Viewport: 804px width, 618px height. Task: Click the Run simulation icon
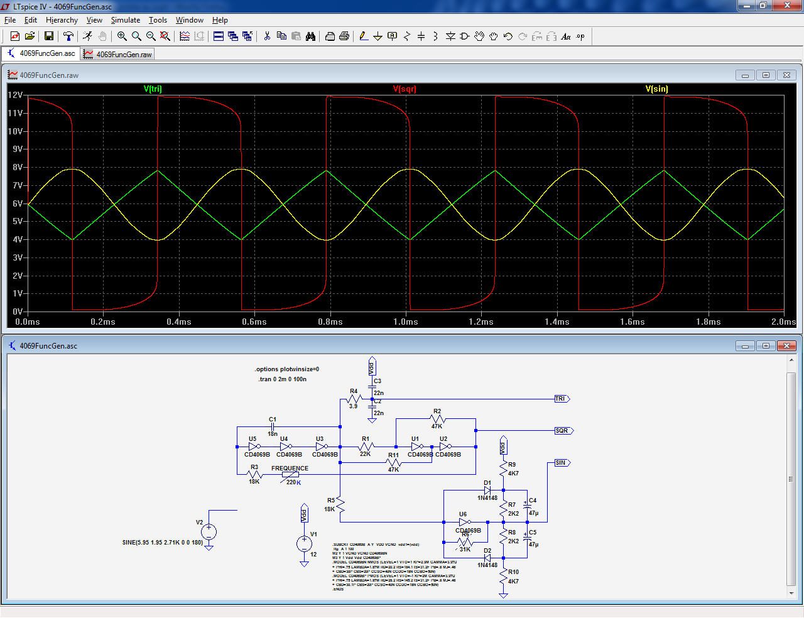[87, 36]
